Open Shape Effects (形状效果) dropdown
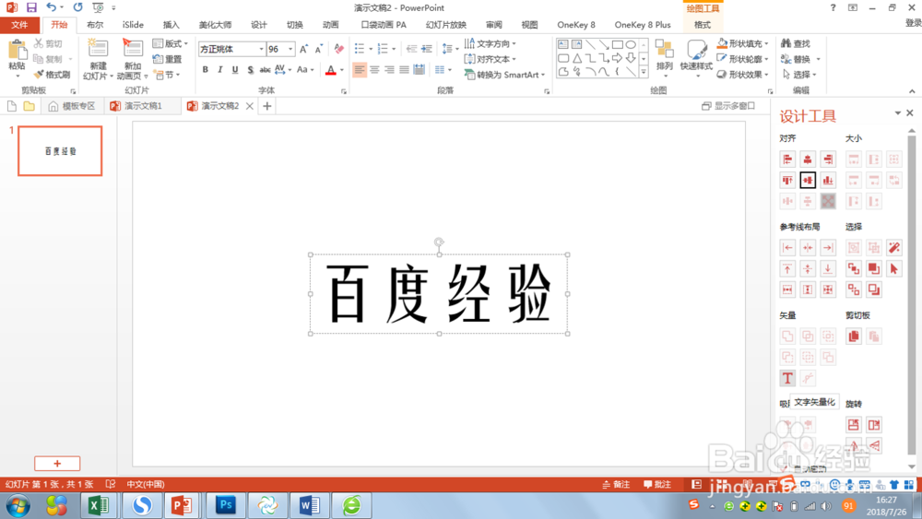The width and height of the screenshot is (922, 519). tap(742, 75)
